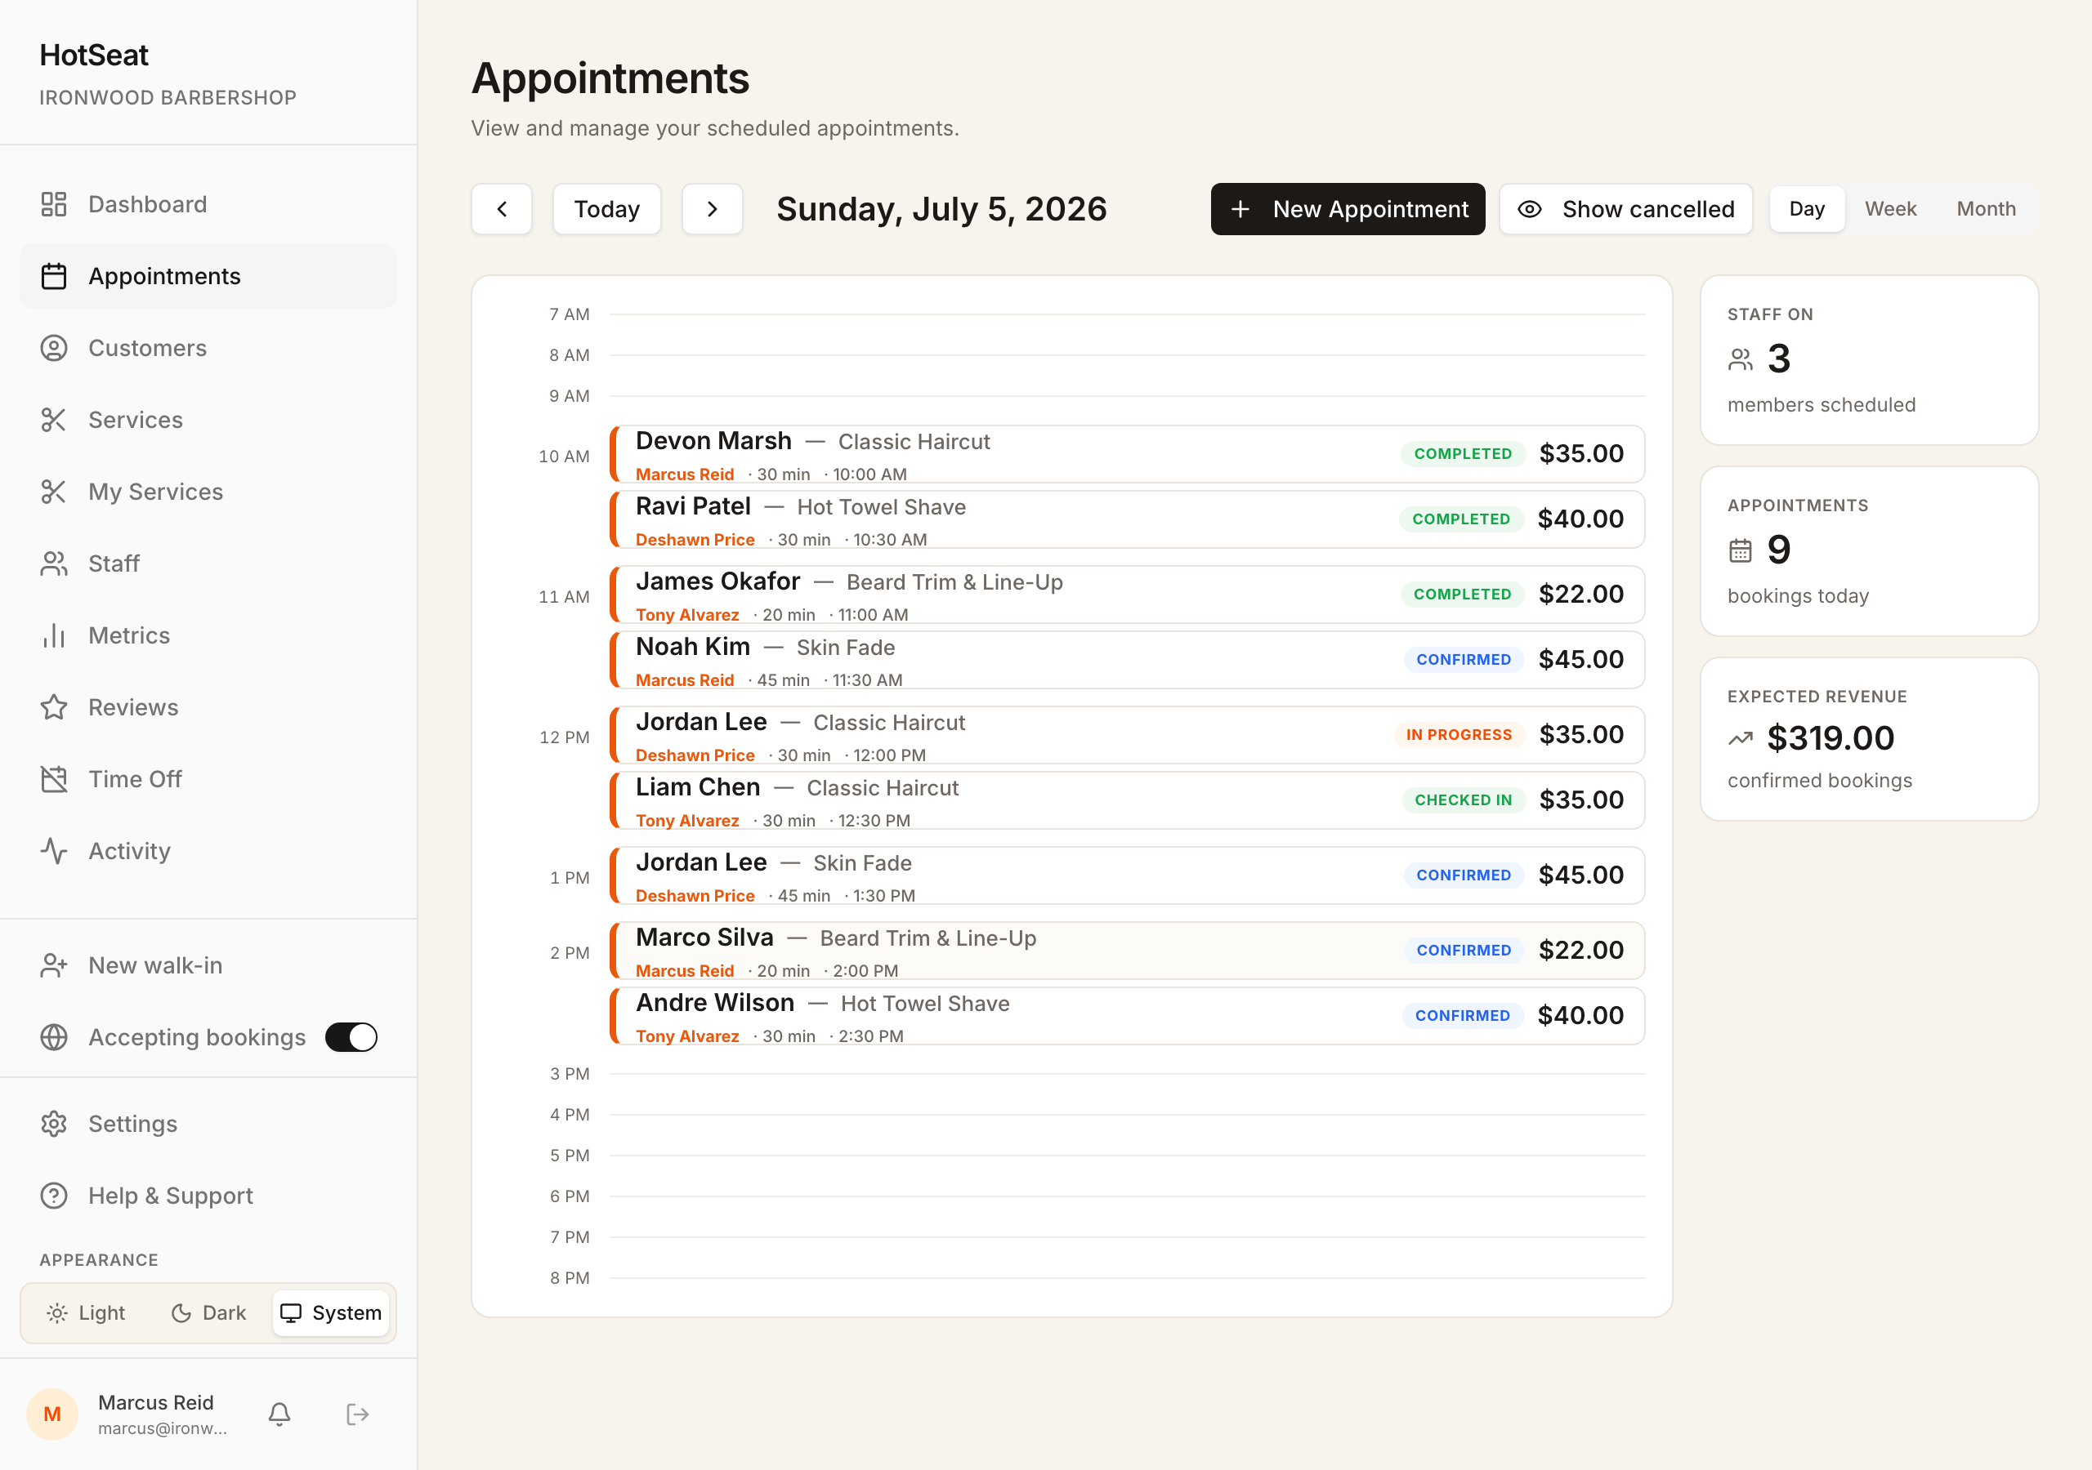Toggle Accepting bookings switch
2092x1470 pixels.
pyautogui.click(x=351, y=1036)
